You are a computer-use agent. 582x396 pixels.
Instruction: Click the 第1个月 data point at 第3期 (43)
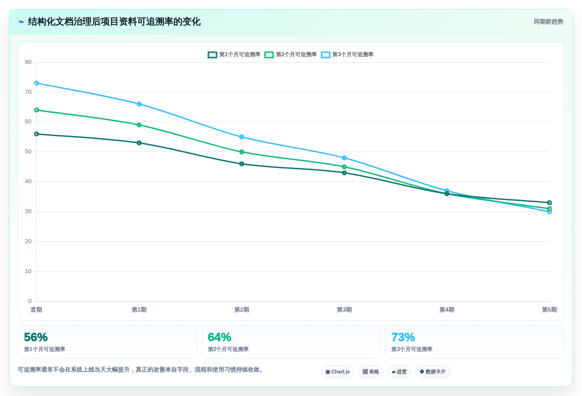click(x=344, y=173)
